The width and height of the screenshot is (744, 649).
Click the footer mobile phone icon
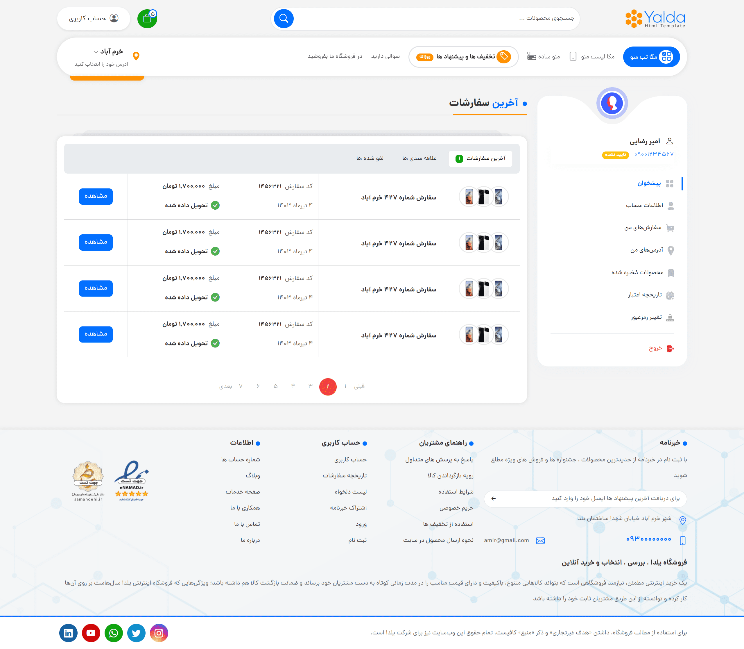click(x=682, y=540)
